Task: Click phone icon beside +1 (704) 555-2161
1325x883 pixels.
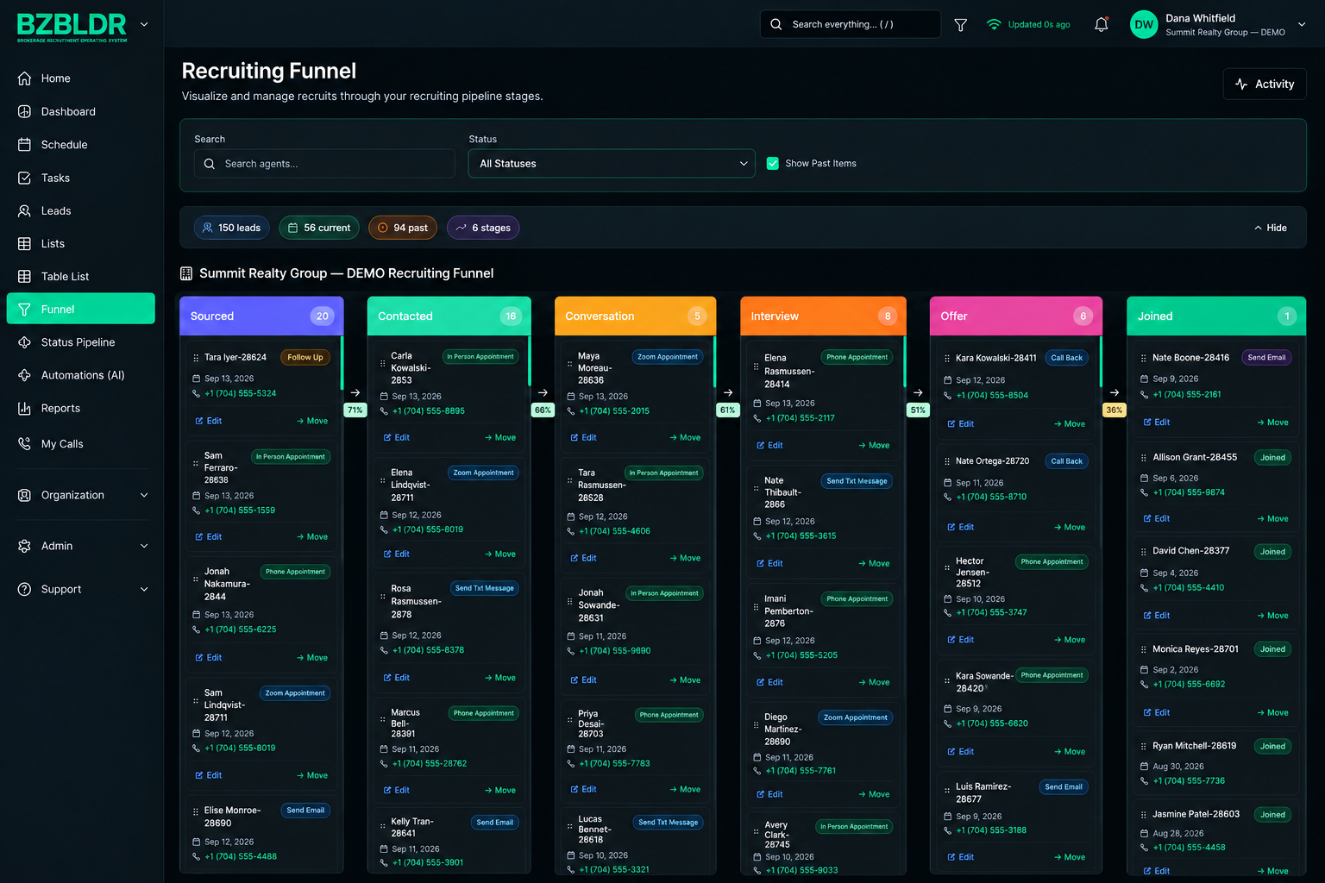Action: 1145,395
